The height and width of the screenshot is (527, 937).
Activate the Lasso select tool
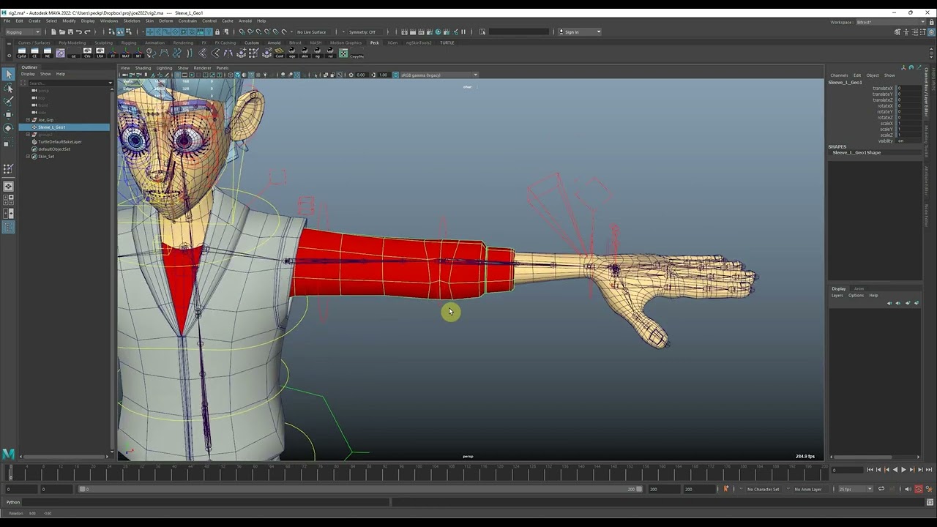click(8, 88)
